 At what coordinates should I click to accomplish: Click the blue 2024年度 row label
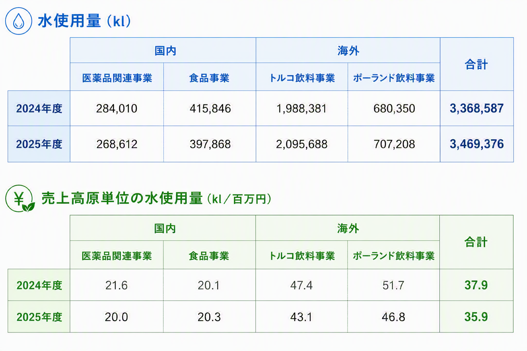pos(39,108)
